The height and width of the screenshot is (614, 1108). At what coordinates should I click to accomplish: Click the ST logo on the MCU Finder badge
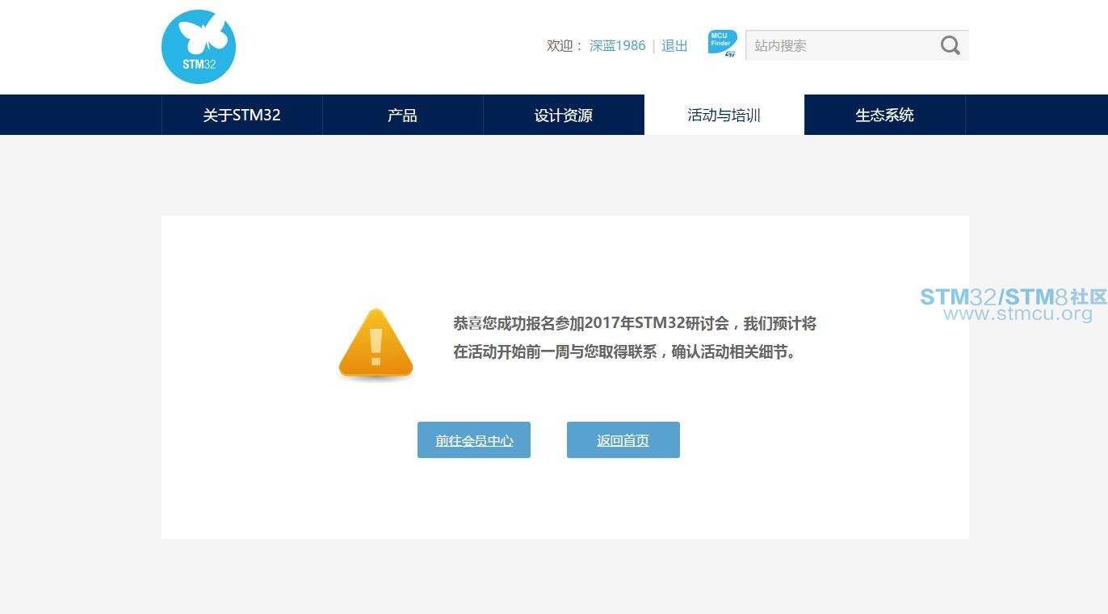click(730, 54)
